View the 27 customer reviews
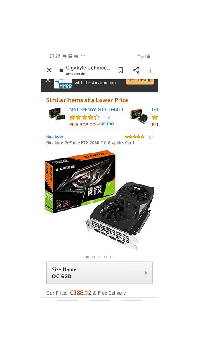The width and height of the screenshot is (199, 353). click(x=151, y=137)
